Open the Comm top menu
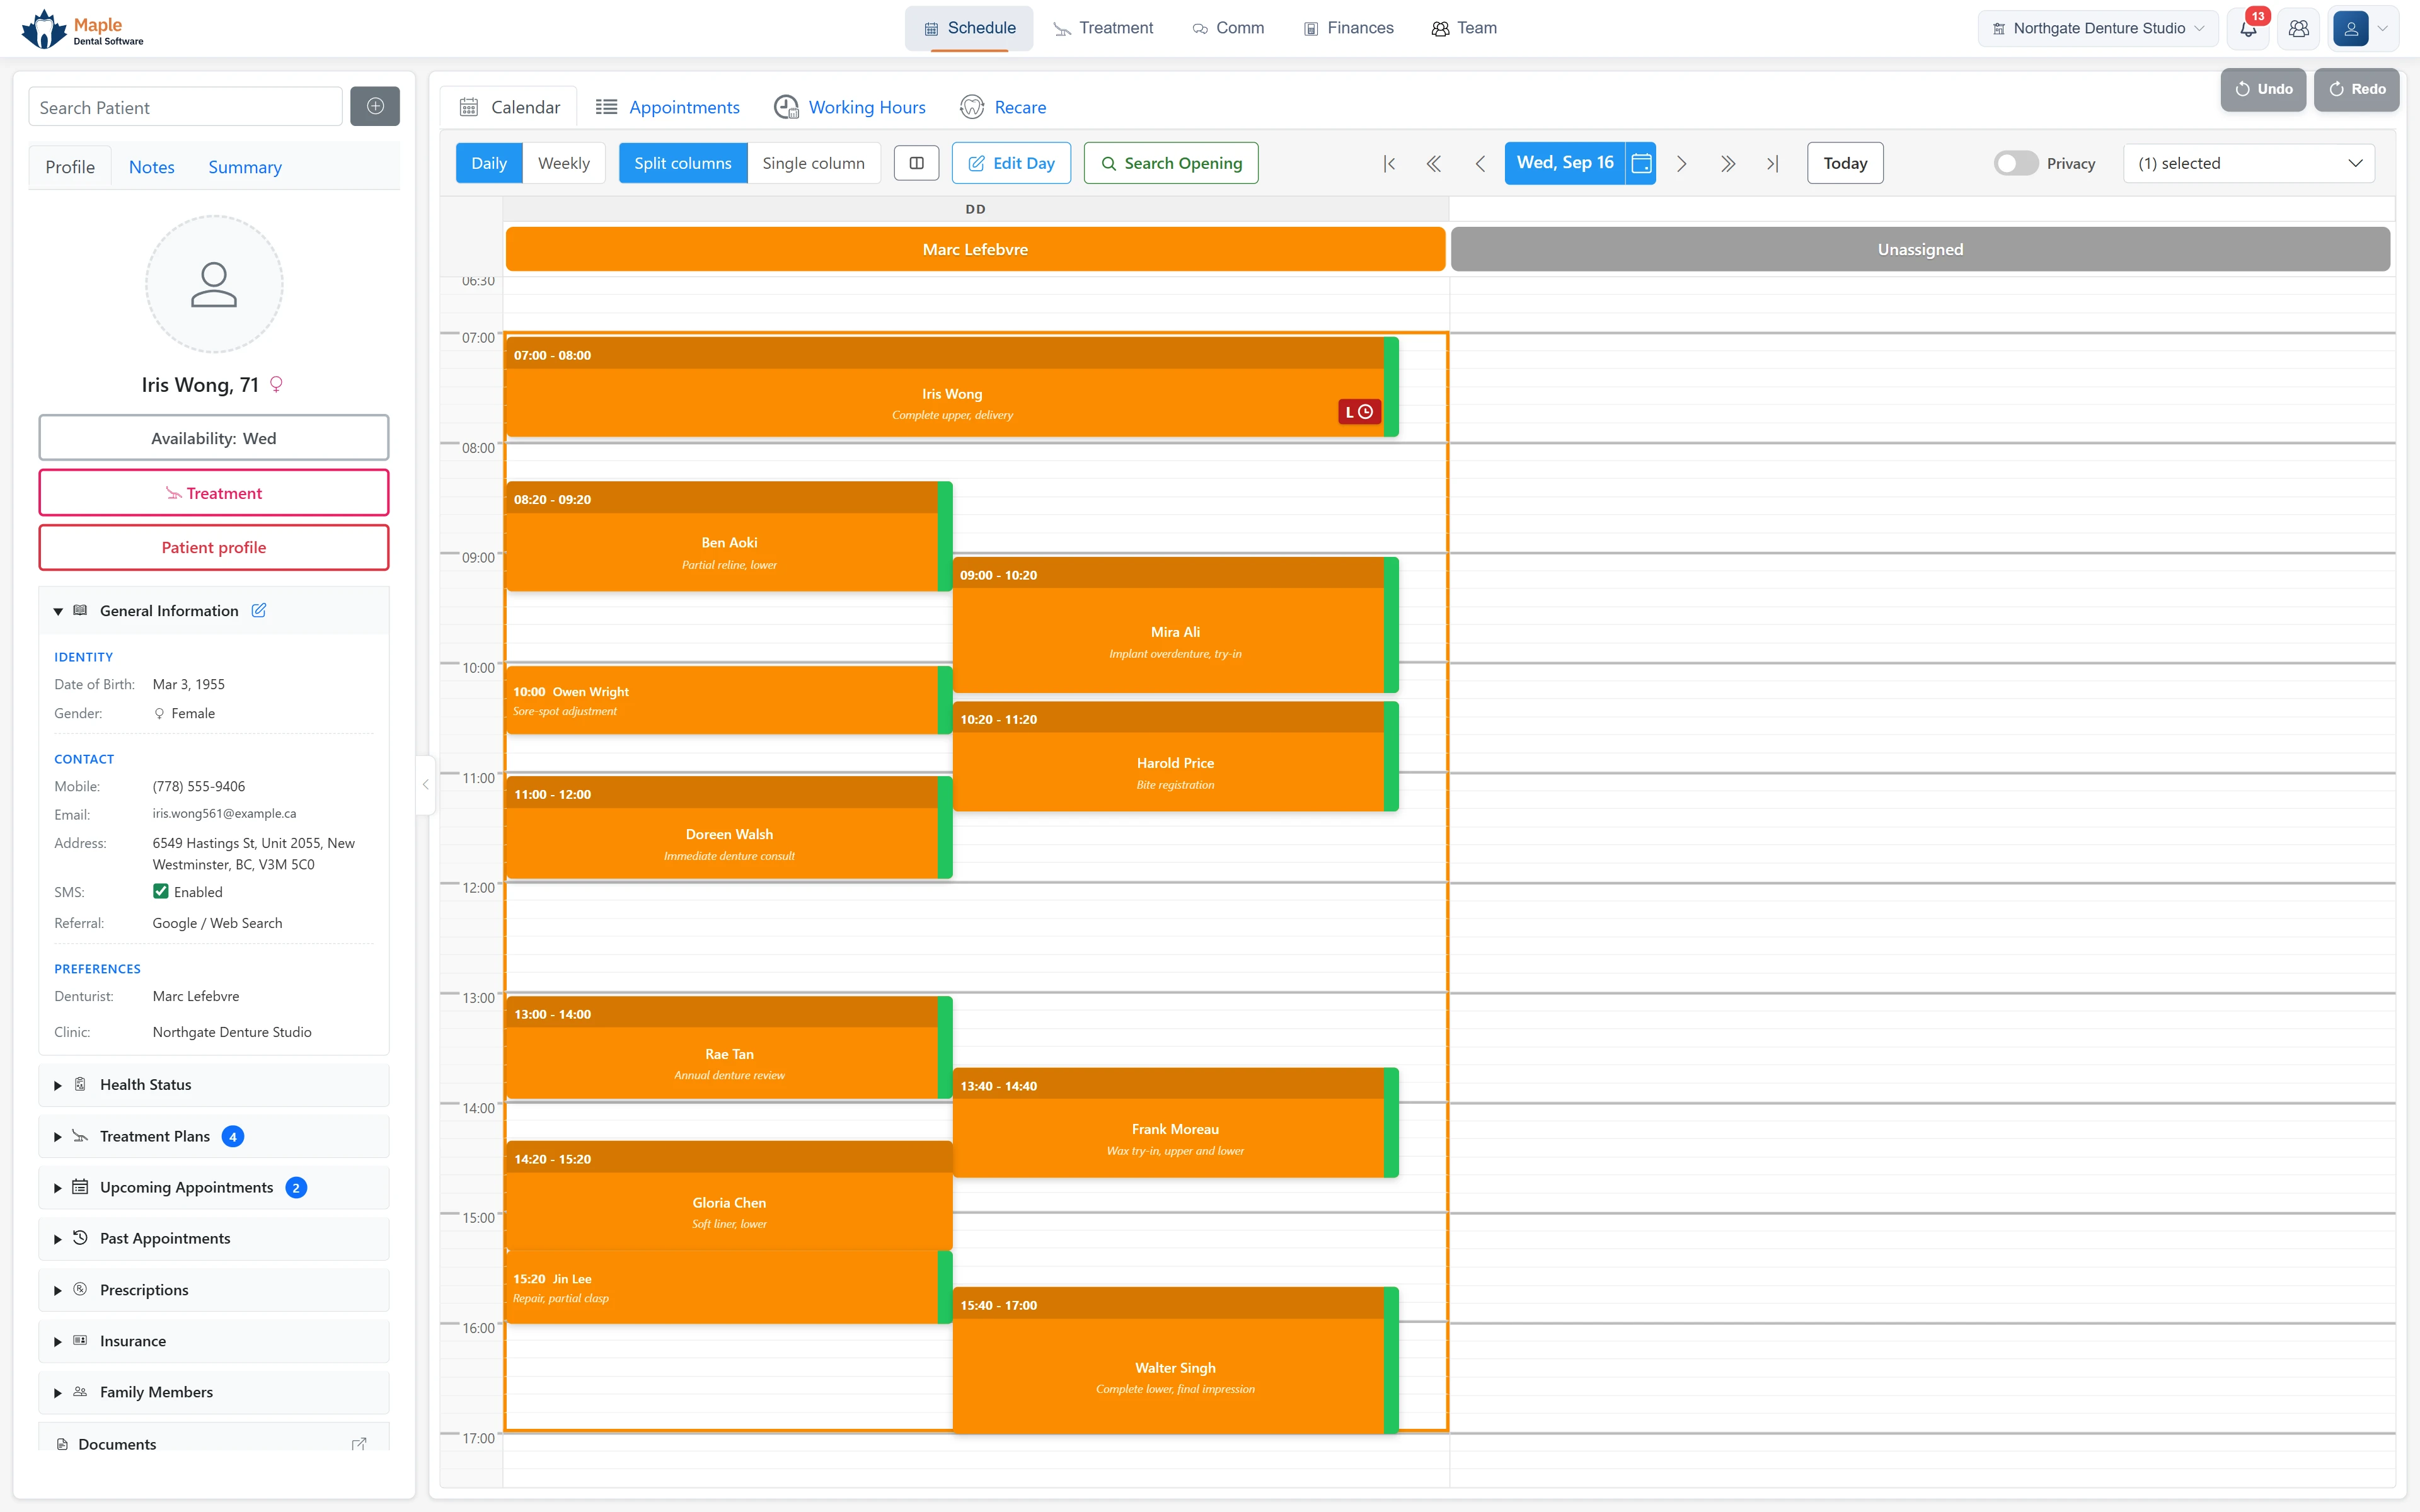2420x1512 pixels. pos(1228,28)
